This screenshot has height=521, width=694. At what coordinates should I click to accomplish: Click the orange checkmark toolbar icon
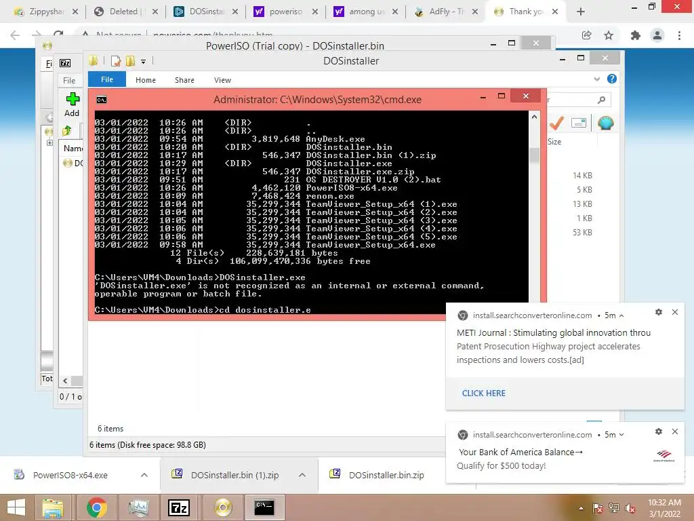pyautogui.click(x=556, y=123)
